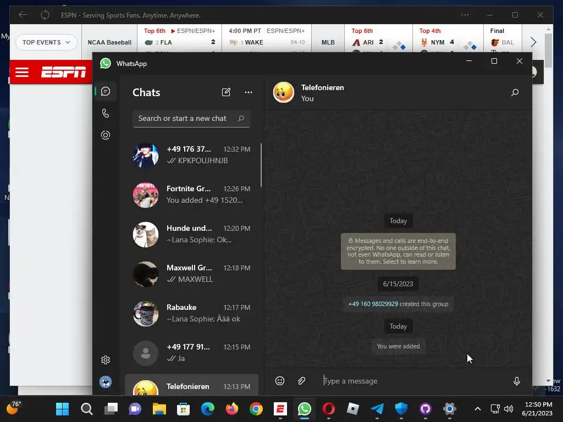Screen dimensions: 563x422
Task: Launch Microsoft Edge from taskbar
Action: pos(207,409)
